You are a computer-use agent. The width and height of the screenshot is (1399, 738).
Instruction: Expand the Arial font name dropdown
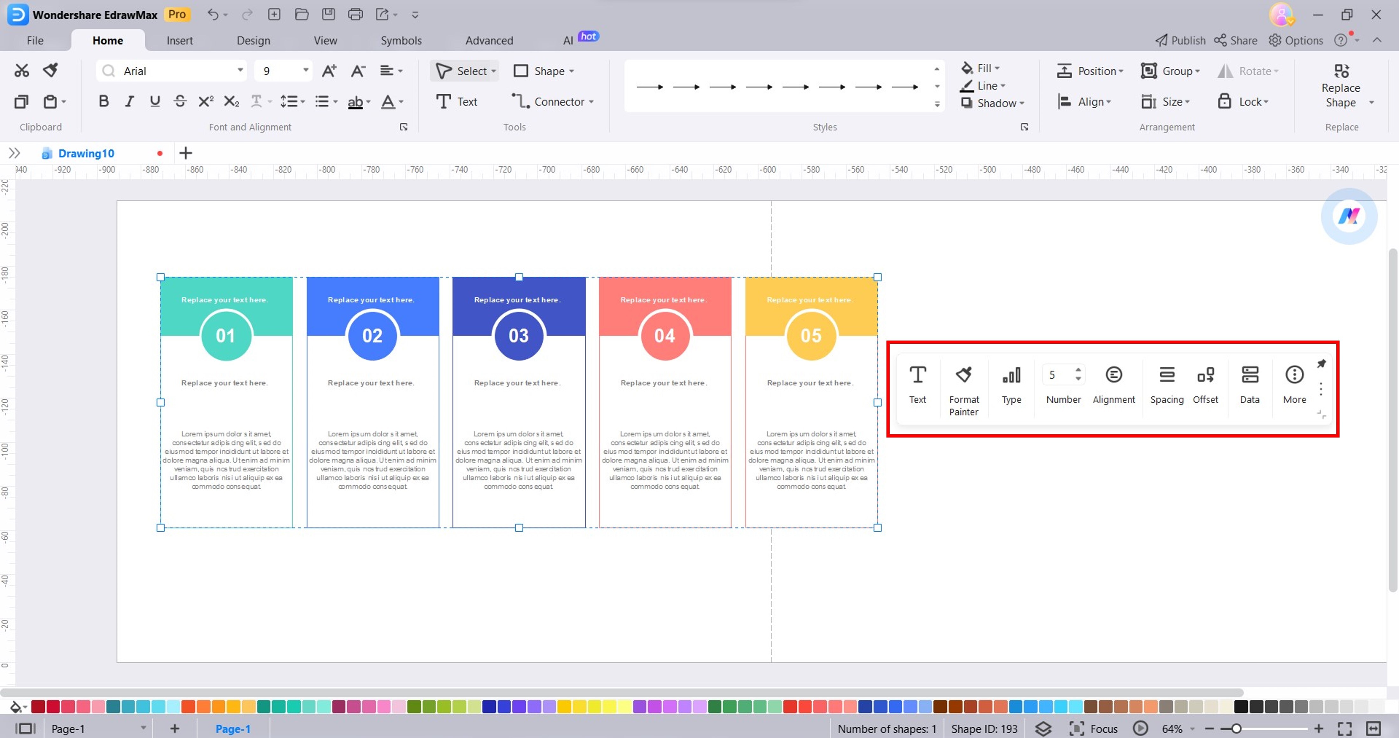[x=239, y=71]
